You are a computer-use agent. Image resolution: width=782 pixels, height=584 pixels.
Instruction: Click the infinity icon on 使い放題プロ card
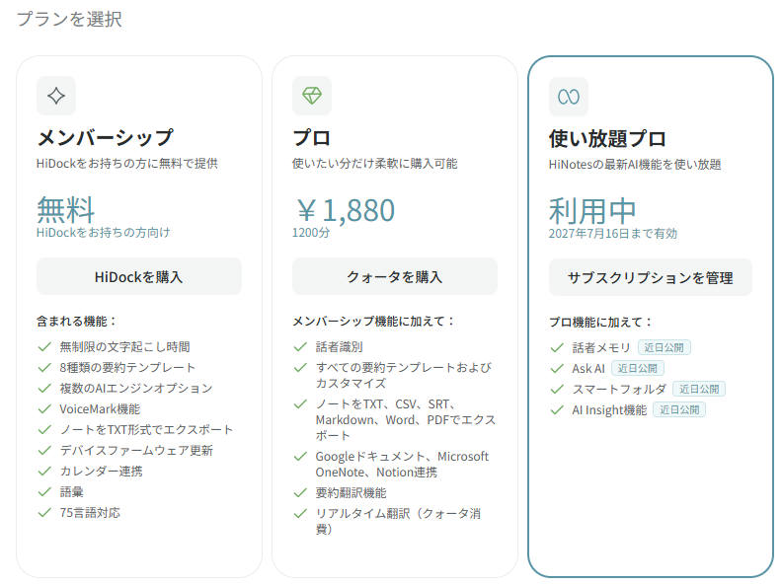[x=569, y=97]
